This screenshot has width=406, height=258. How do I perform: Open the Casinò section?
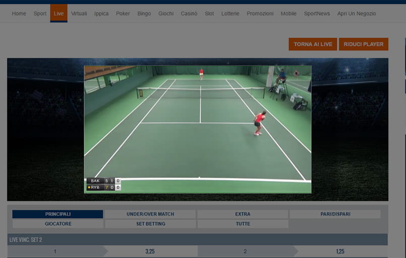click(x=189, y=14)
